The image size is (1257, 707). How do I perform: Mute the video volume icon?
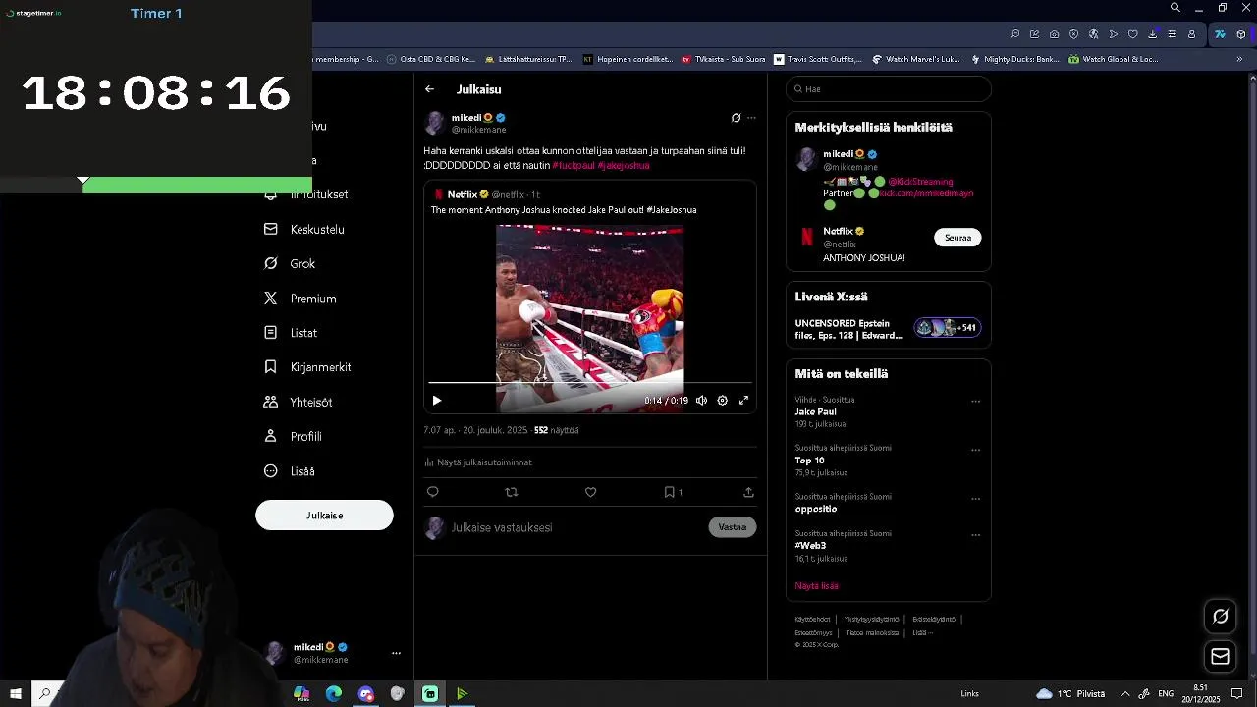click(701, 401)
